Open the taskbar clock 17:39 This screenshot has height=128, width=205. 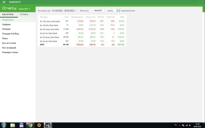(197, 125)
